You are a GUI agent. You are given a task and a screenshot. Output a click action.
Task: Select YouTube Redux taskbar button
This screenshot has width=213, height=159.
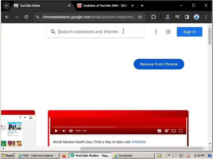(90, 156)
